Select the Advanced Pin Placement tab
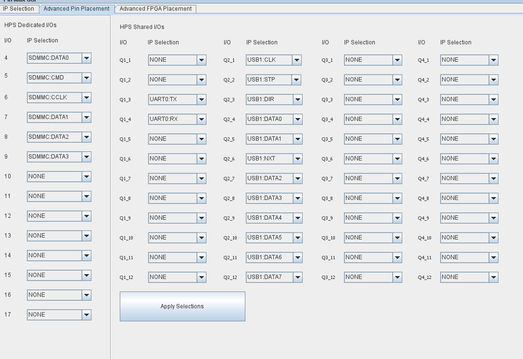Screen dimensions: 523x359 click(x=76, y=9)
